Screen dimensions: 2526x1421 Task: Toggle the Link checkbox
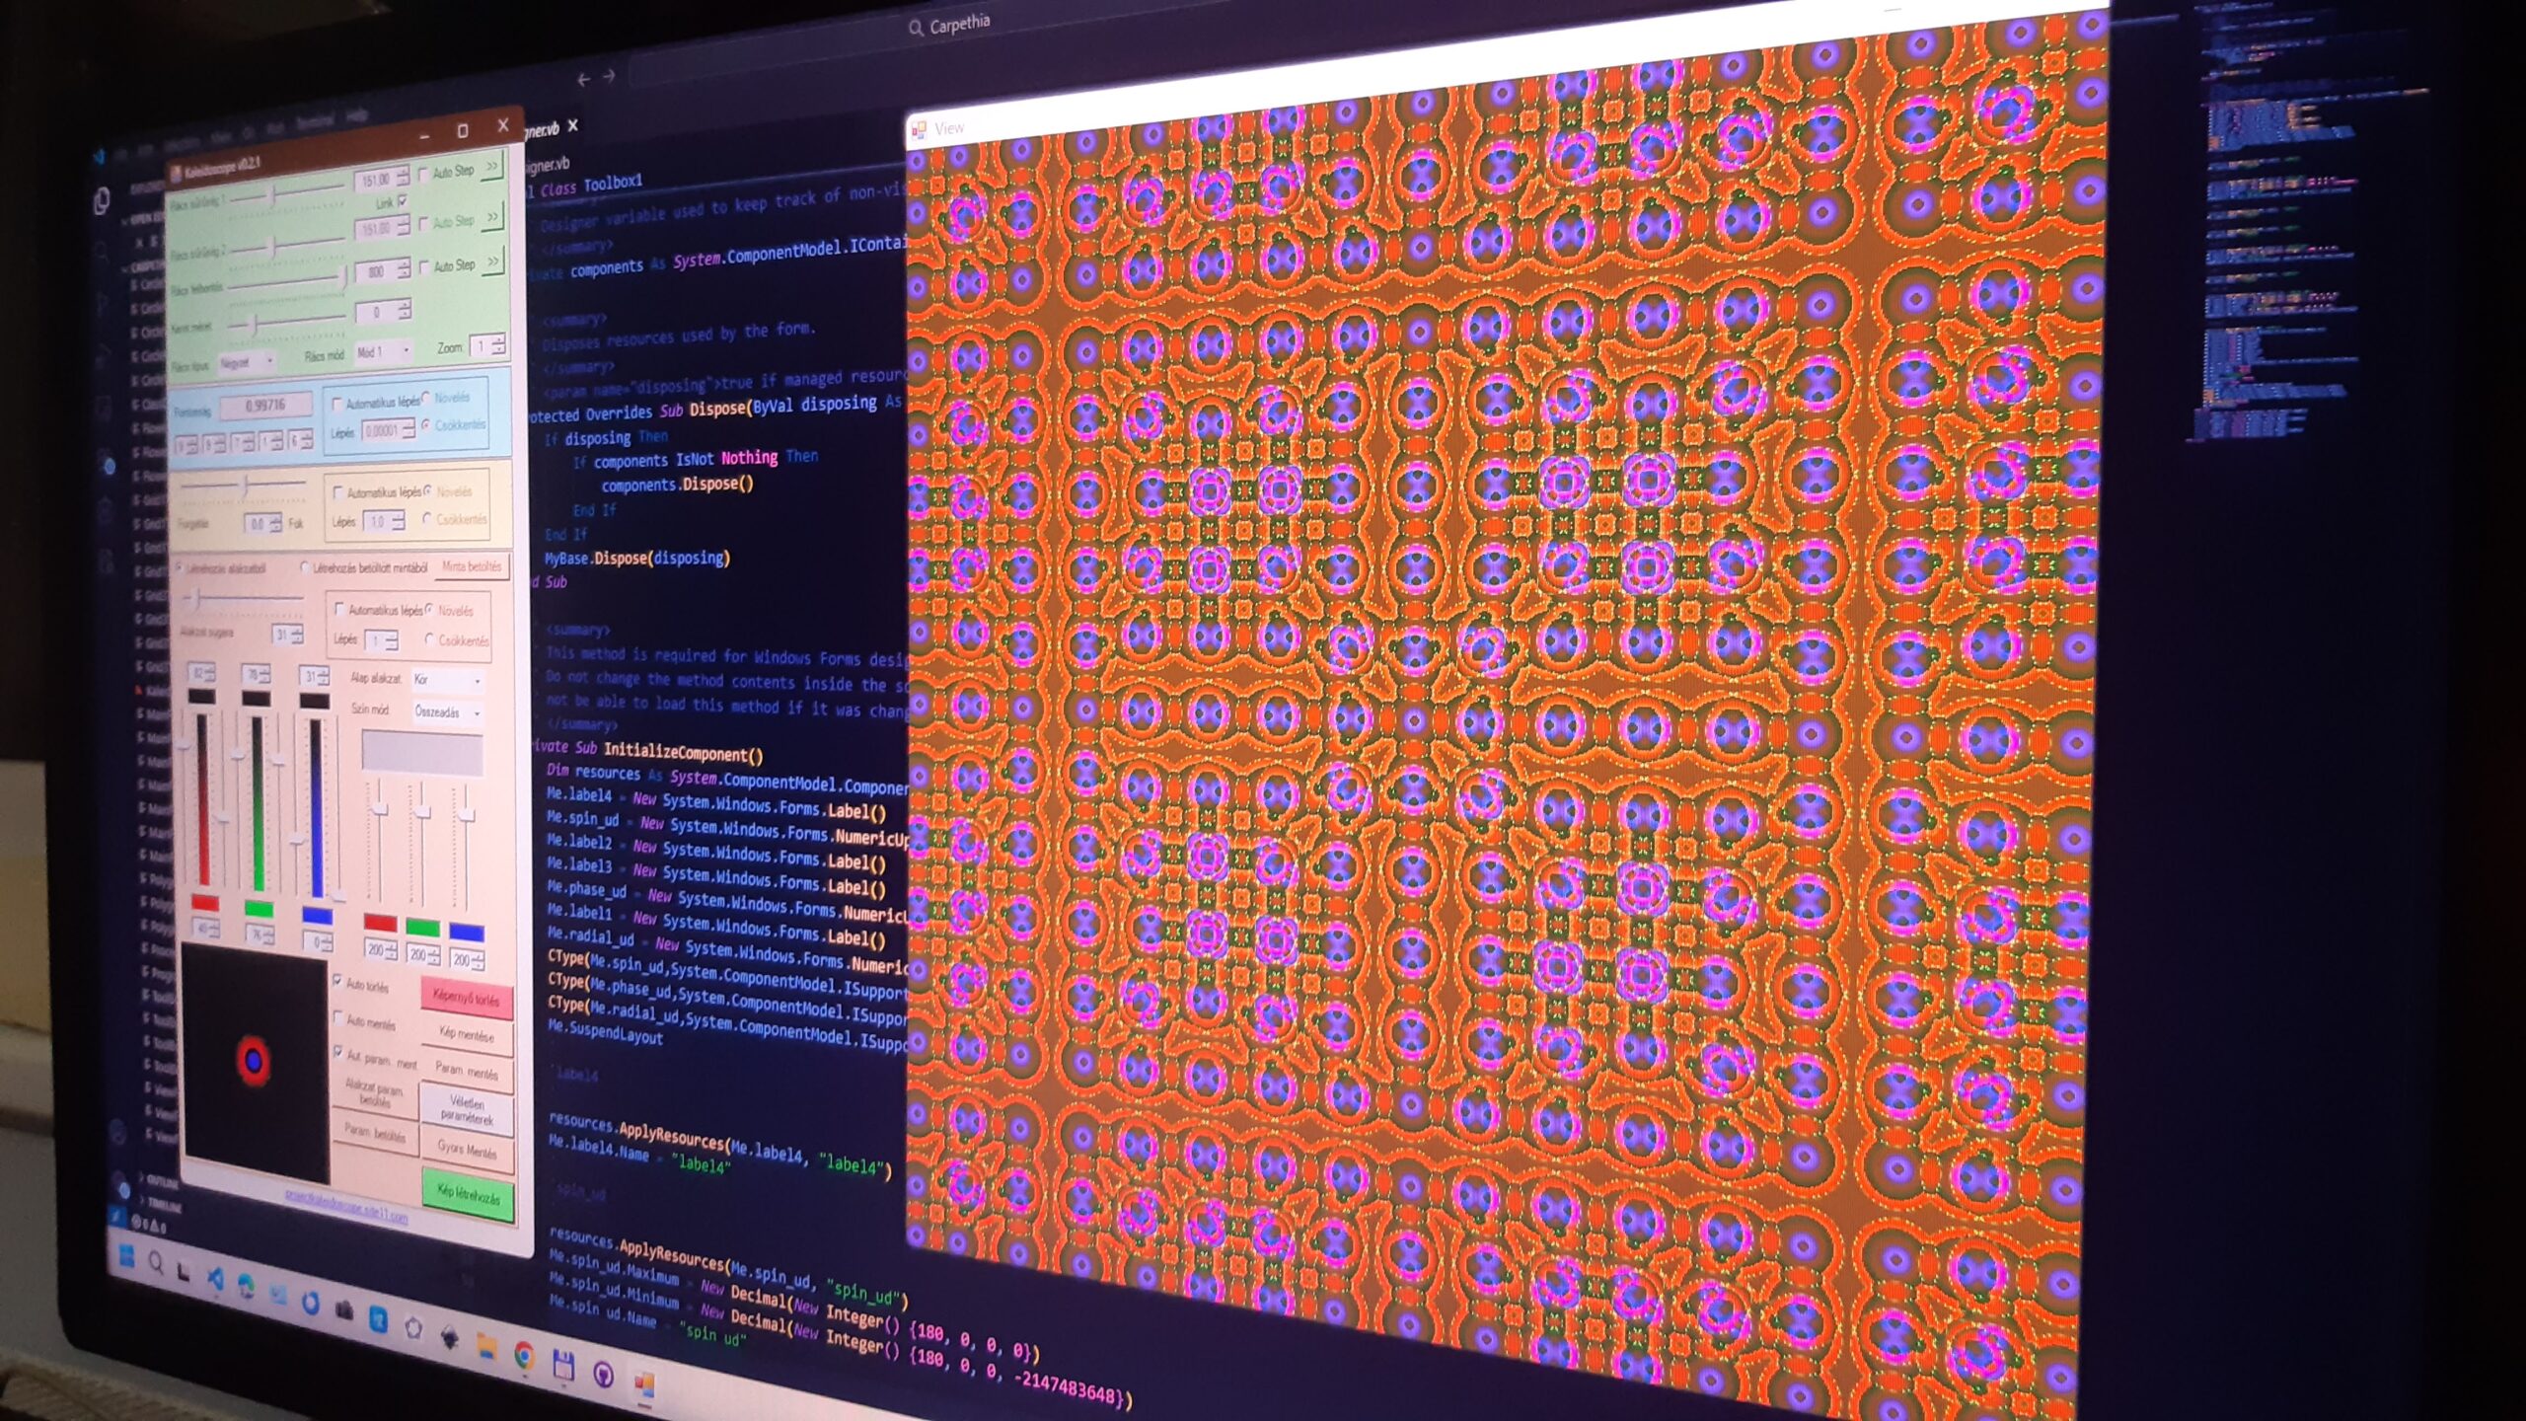tap(403, 200)
